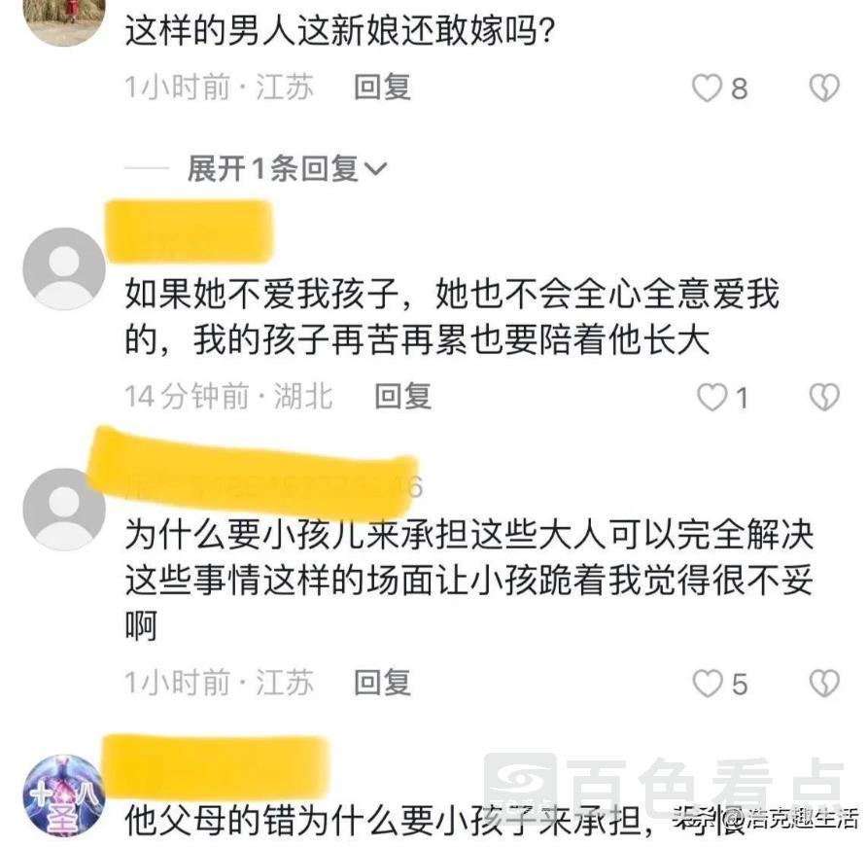
Task: Open masked username above 他父母的错 comment
Action: click(x=217, y=767)
